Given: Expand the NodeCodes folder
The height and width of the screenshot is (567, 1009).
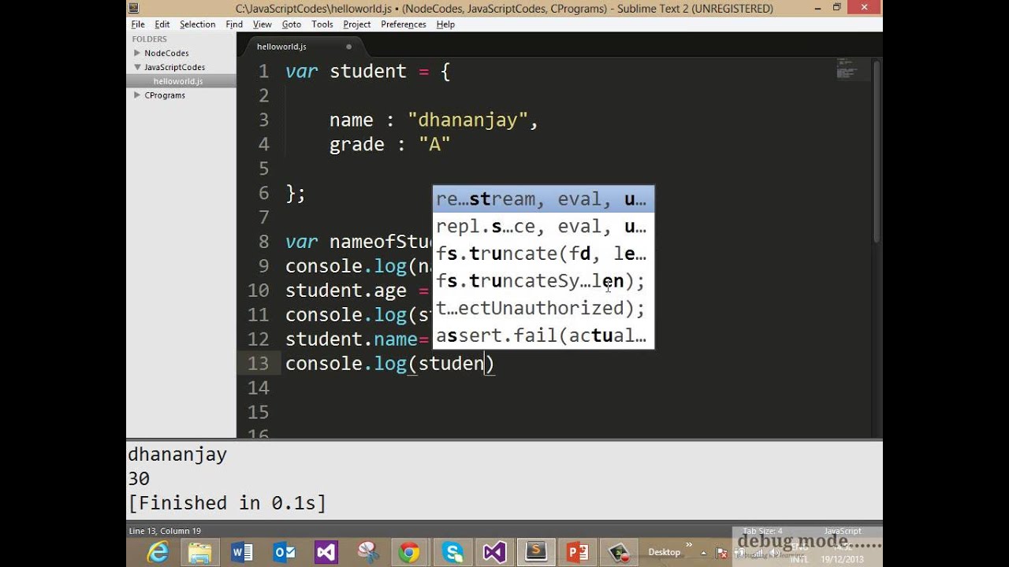Looking at the screenshot, I should [137, 53].
